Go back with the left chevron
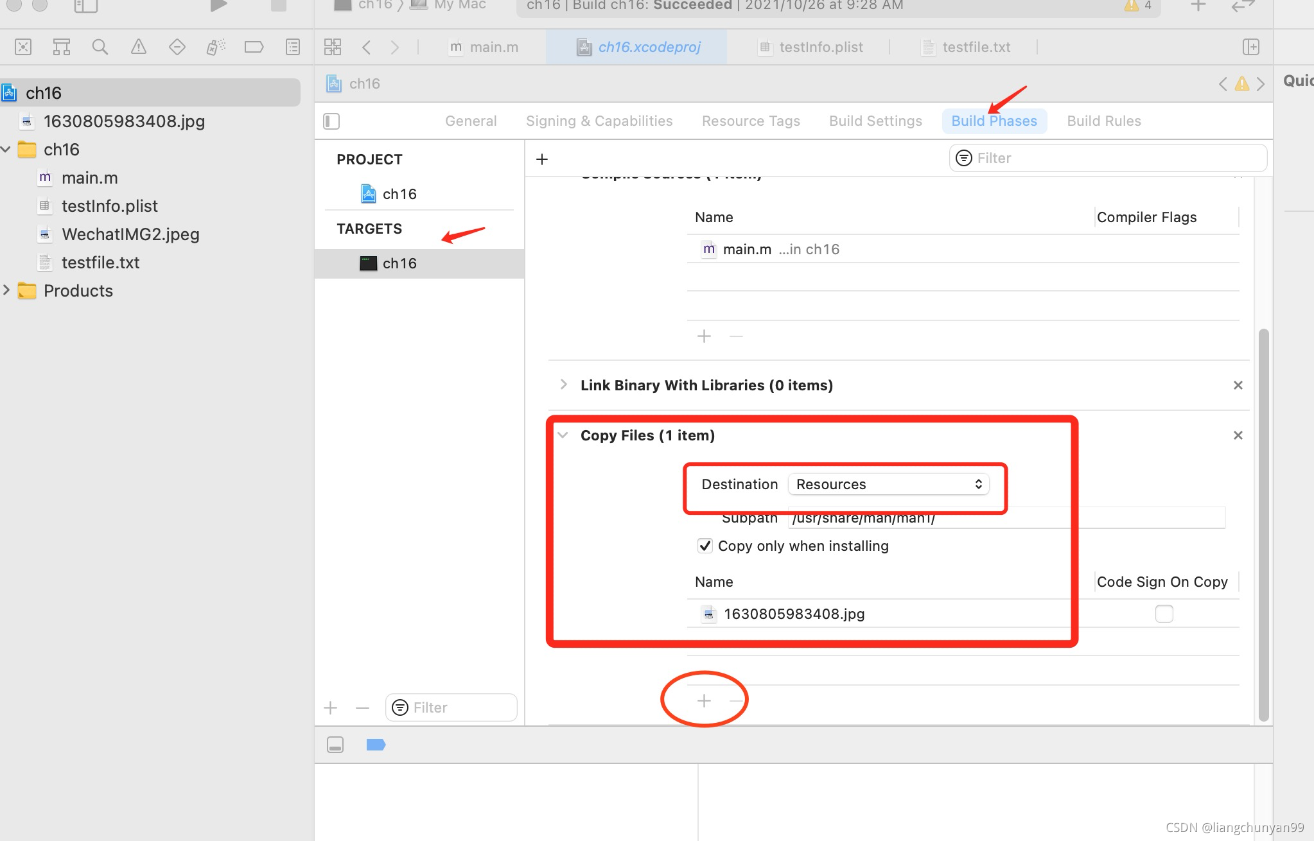The image size is (1314, 841). tap(367, 47)
